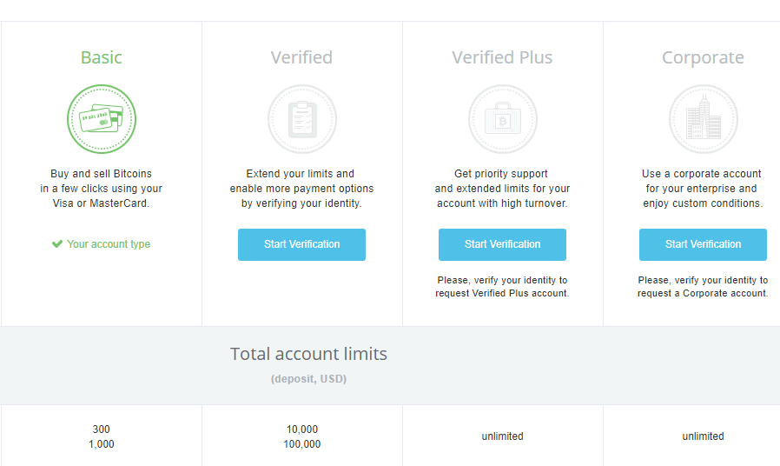Click the green credit cards Basic icon
This screenshot has height=466, width=780.
(102, 119)
